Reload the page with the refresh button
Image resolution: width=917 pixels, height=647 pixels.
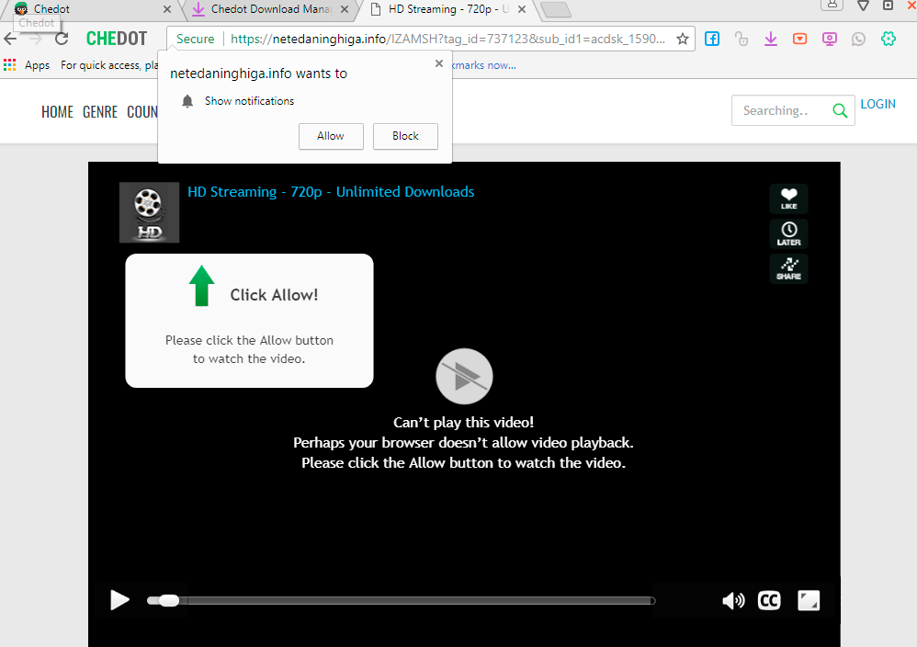tap(62, 39)
